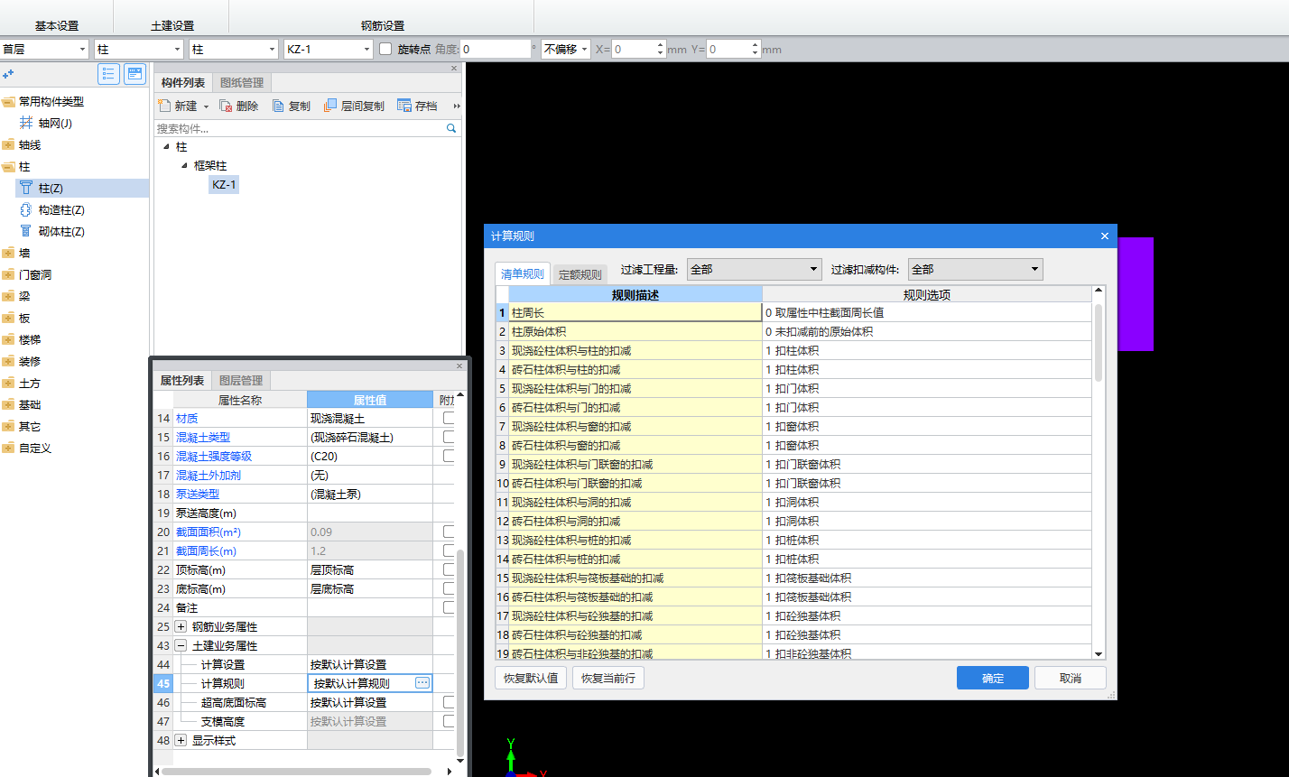
Task: Click the 复制 copy icon
Action: click(278, 106)
